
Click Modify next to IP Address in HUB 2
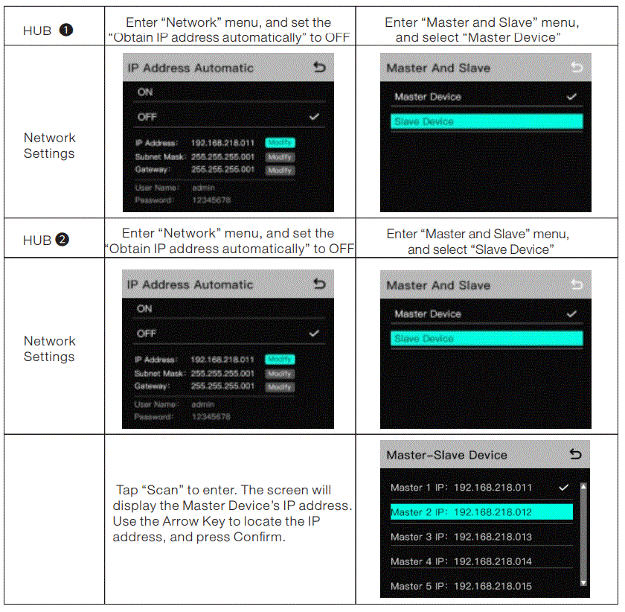point(280,359)
